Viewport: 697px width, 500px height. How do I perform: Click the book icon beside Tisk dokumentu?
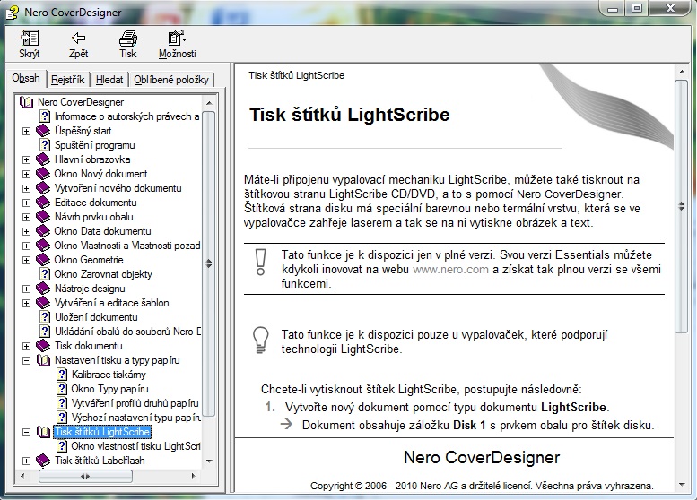point(43,346)
